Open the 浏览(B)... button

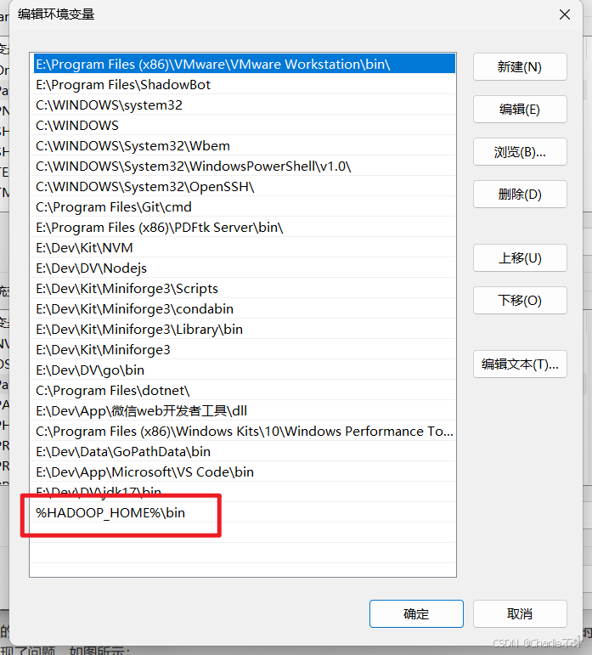(520, 152)
